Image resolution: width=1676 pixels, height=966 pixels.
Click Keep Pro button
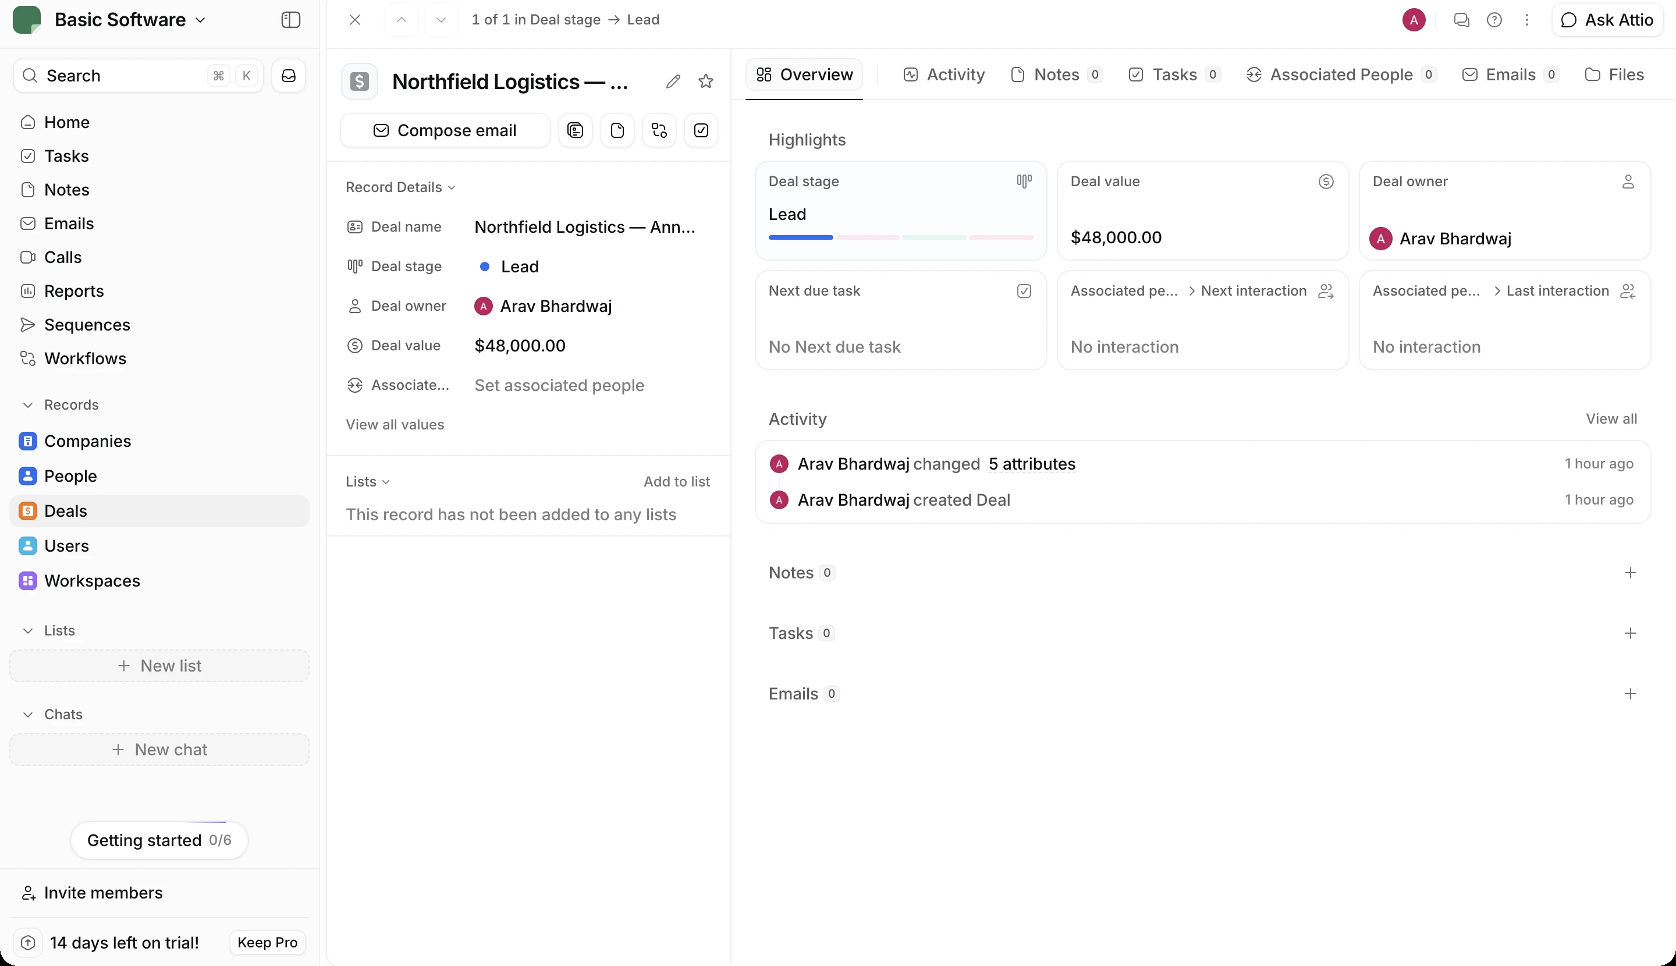pos(267,943)
